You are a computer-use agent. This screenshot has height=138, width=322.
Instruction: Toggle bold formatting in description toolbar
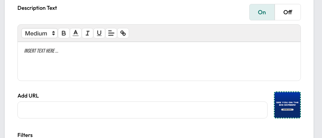(x=64, y=33)
